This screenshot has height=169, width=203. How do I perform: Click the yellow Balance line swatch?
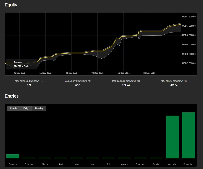click(x=9, y=62)
